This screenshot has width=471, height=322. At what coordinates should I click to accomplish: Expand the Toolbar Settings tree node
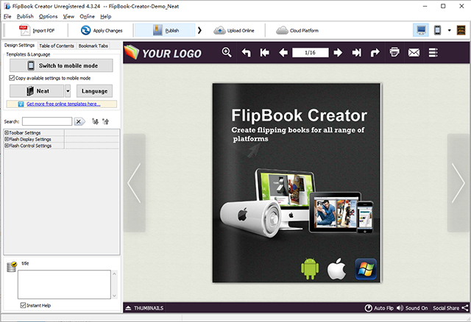(x=7, y=132)
